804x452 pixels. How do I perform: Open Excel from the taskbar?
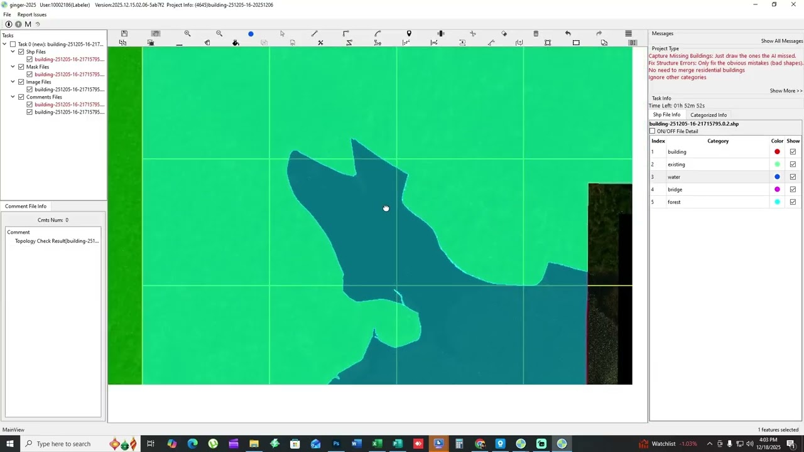(377, 444)
